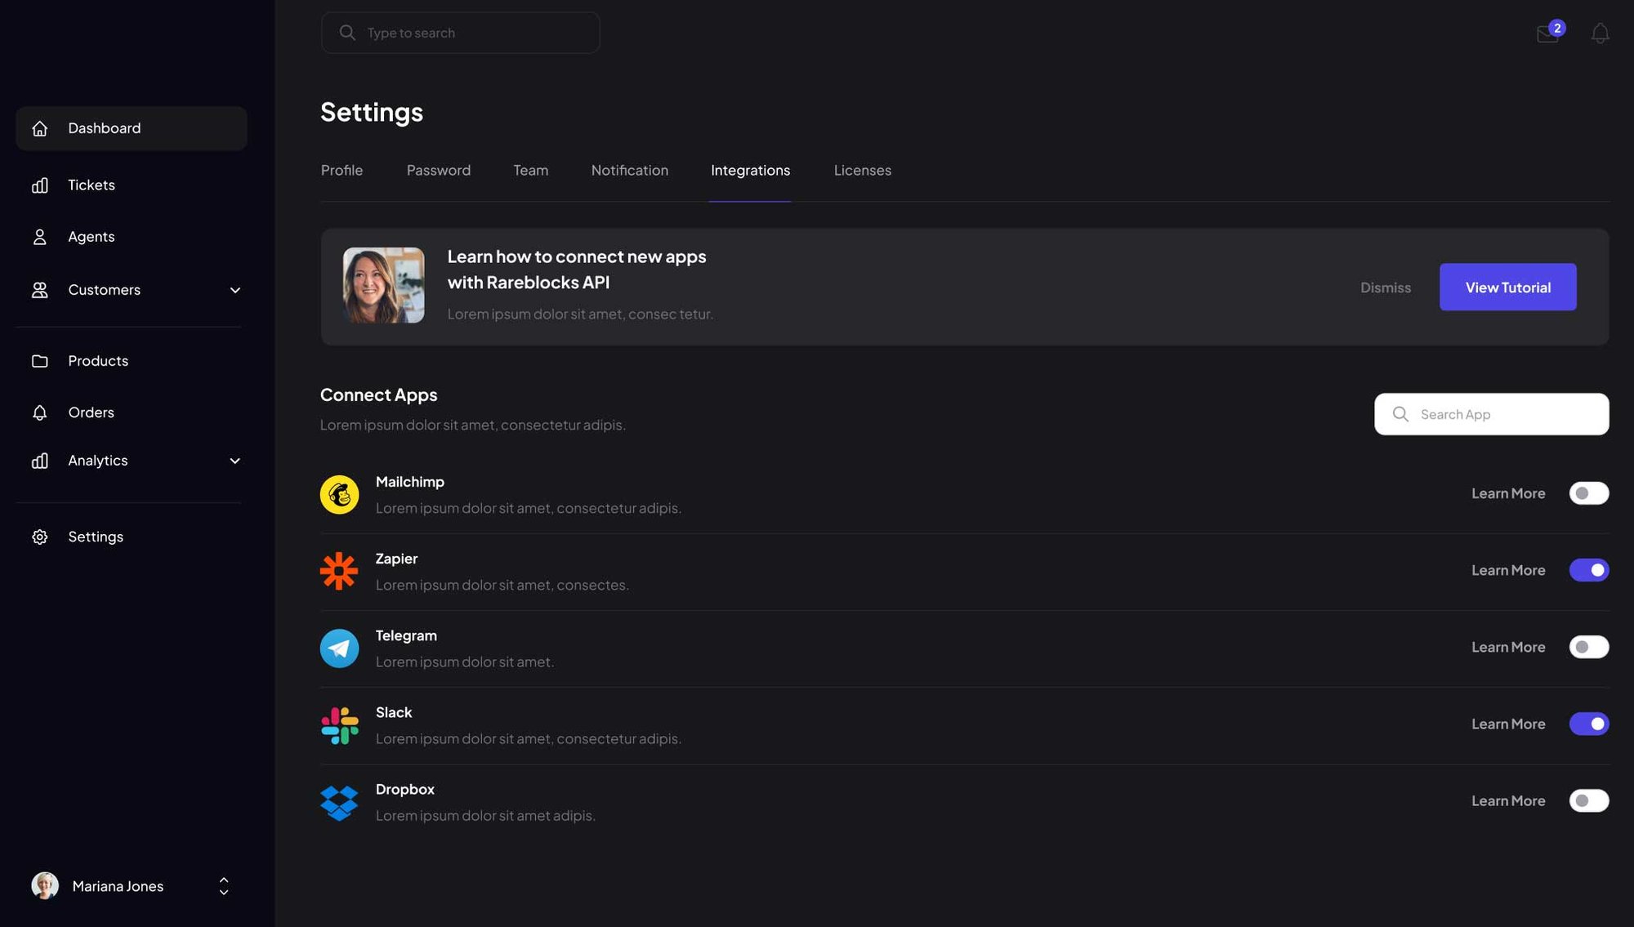Switch to the Notification tab
The height and width of the screenshot is (927, 1634).
629,170
